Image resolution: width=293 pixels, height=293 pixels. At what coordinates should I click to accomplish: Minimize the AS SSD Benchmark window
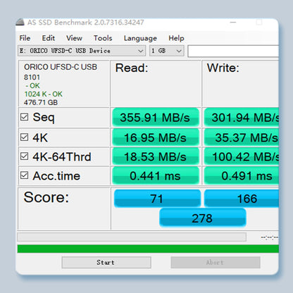pos(233,23)
